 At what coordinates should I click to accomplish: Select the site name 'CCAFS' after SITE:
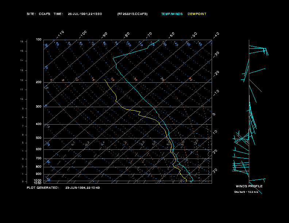point(45,14)
